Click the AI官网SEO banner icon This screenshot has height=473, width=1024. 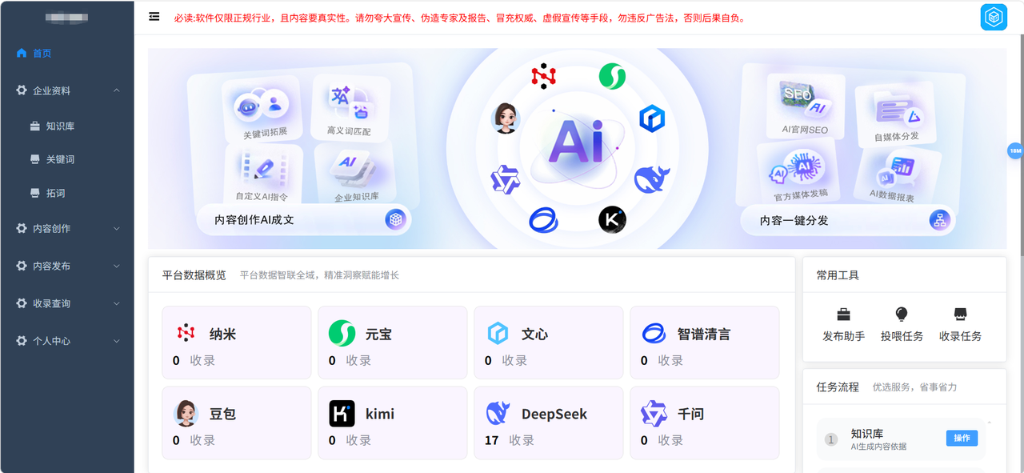(x=805, y=106)
